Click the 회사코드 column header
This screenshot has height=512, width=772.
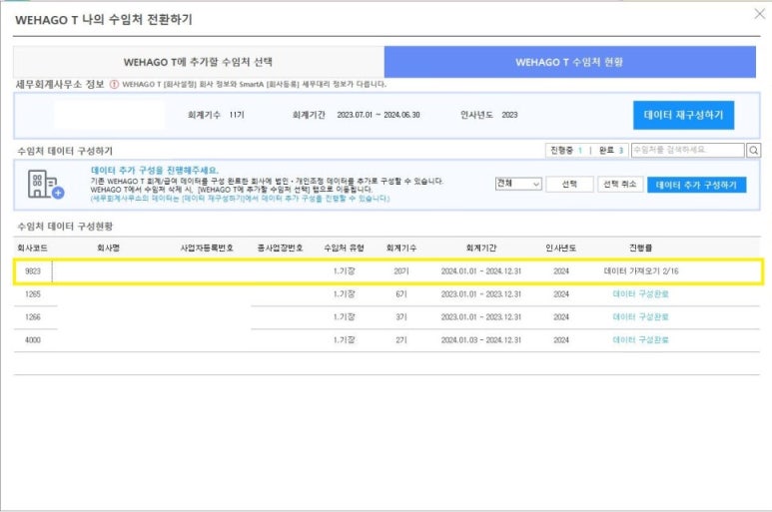point(33,248)
